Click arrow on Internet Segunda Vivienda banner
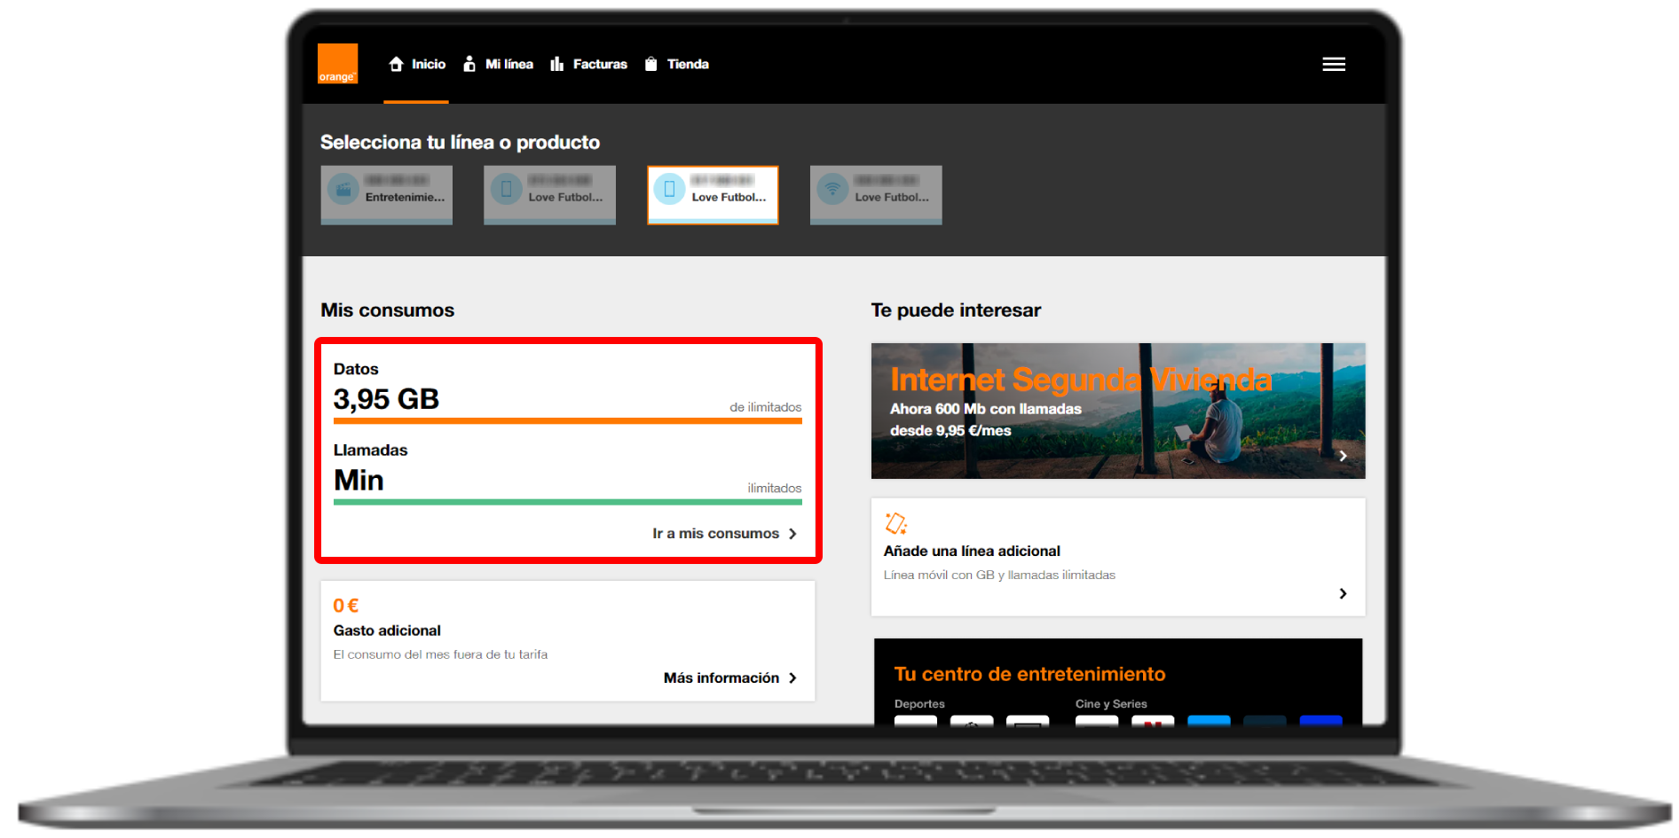Viewport: 1679px width, 838px height. pos(1343,456)
